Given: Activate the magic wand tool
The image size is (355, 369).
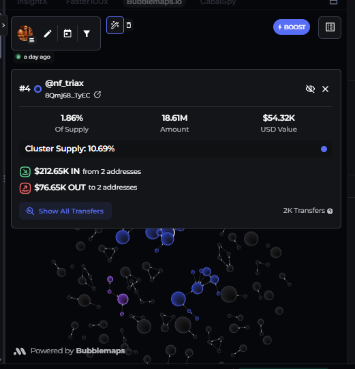Looking at the screenshot, I should click(x=115, y=25).
